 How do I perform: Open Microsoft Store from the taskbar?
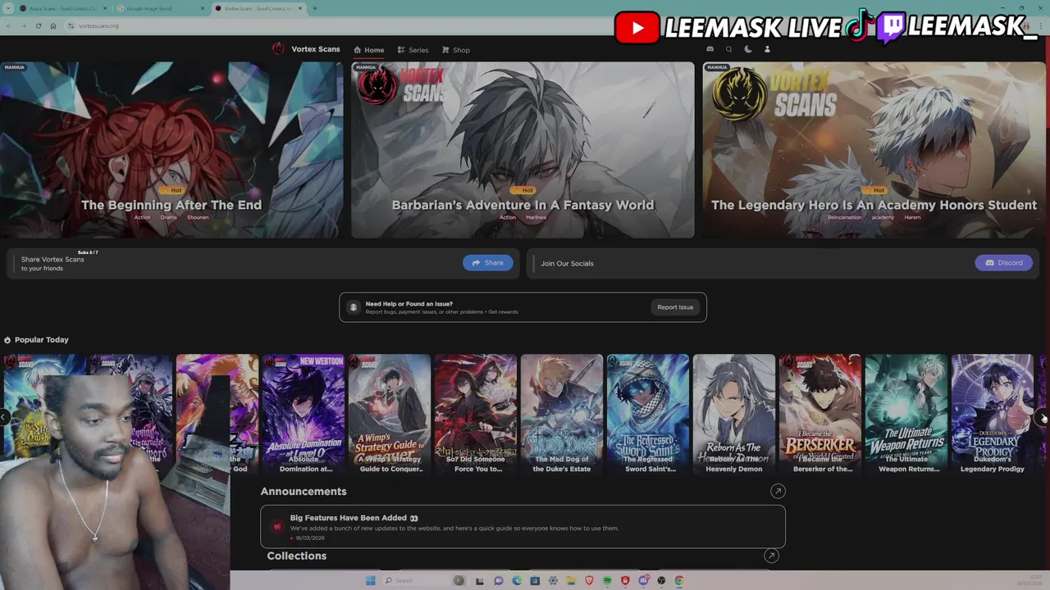(535, 580)
